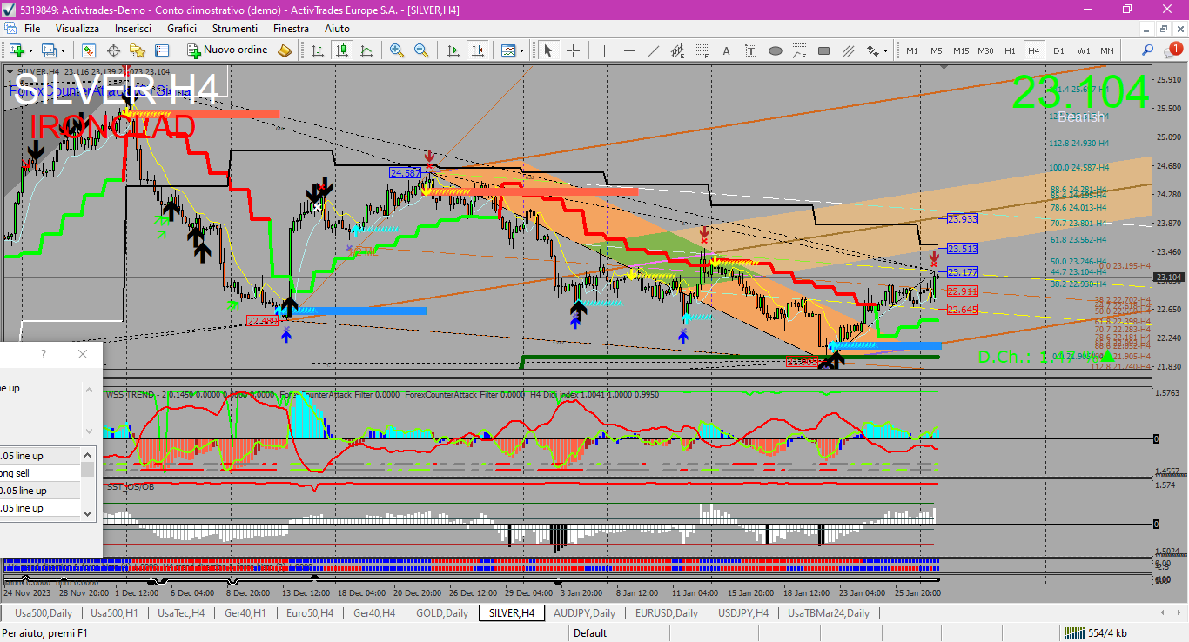Open the File menu
Viewport: 1189px width, 642px height.
tap(32, 29)
